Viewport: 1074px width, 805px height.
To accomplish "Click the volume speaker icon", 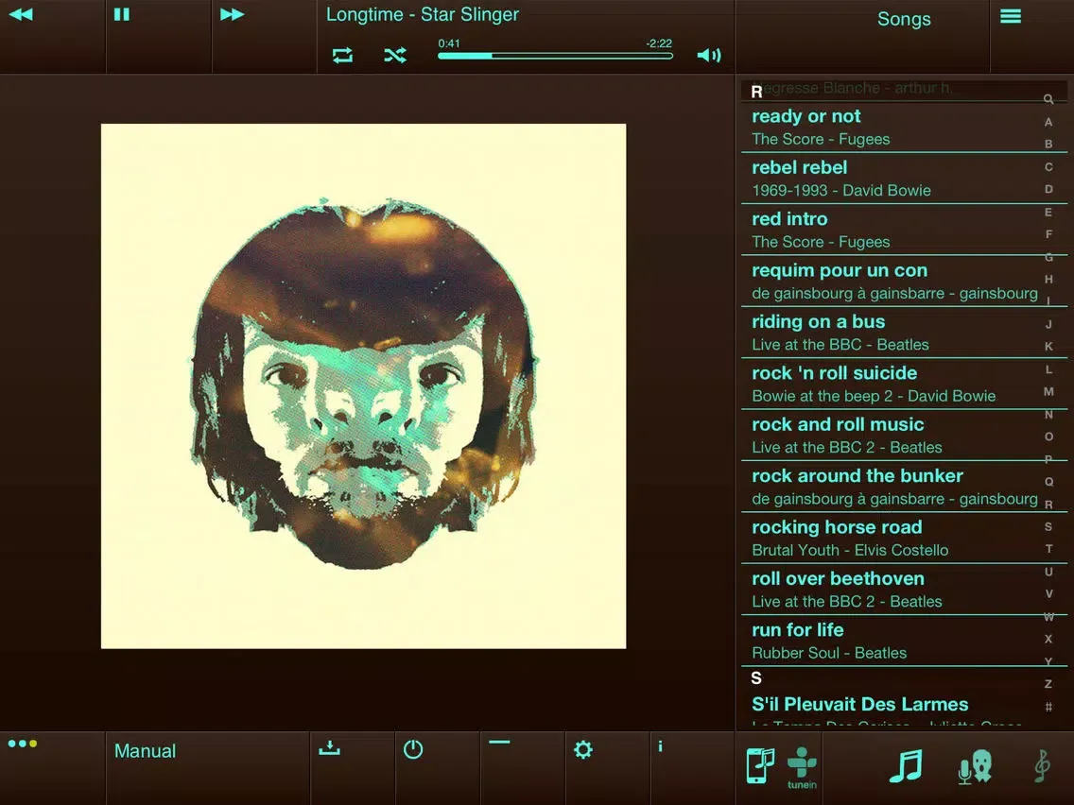I will click(x=709, y=56).
